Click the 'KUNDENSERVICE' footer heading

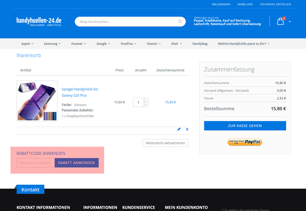[139, 208]
